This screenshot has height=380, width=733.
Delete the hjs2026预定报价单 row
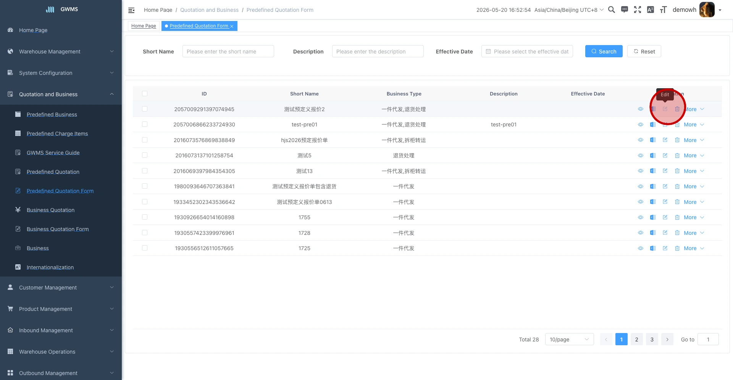(x=677, y=140)
